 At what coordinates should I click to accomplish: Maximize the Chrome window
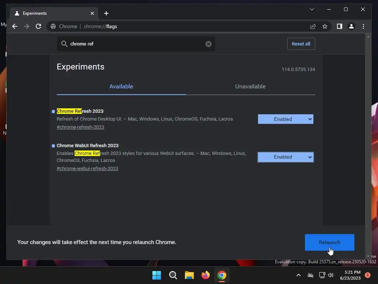346,9
